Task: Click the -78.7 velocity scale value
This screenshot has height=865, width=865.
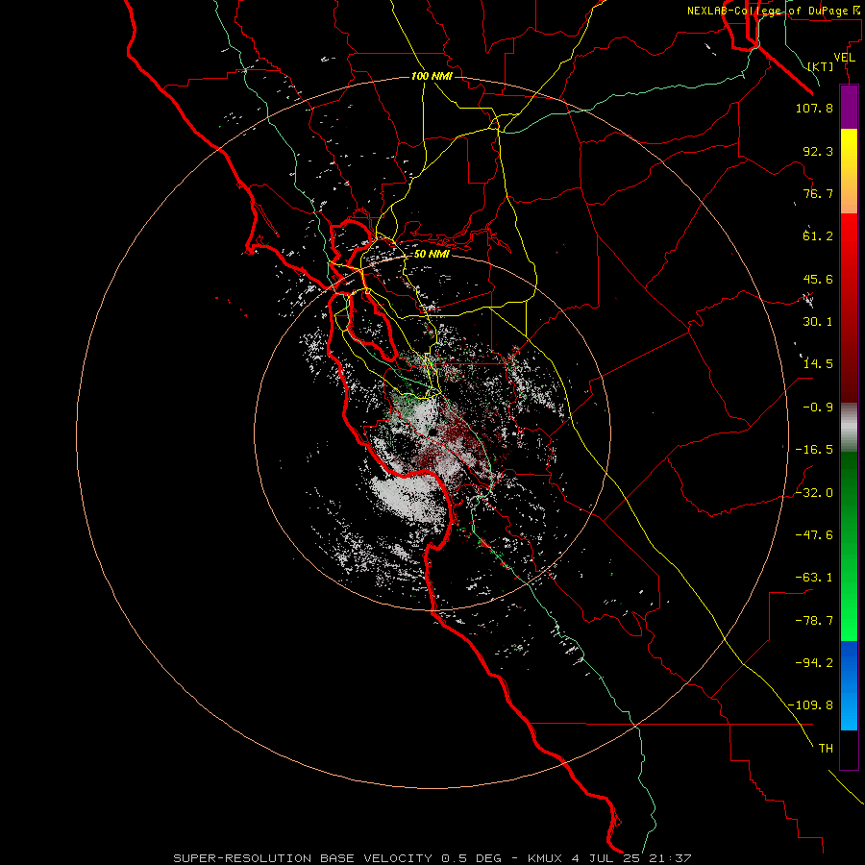Action: point(814,621)
